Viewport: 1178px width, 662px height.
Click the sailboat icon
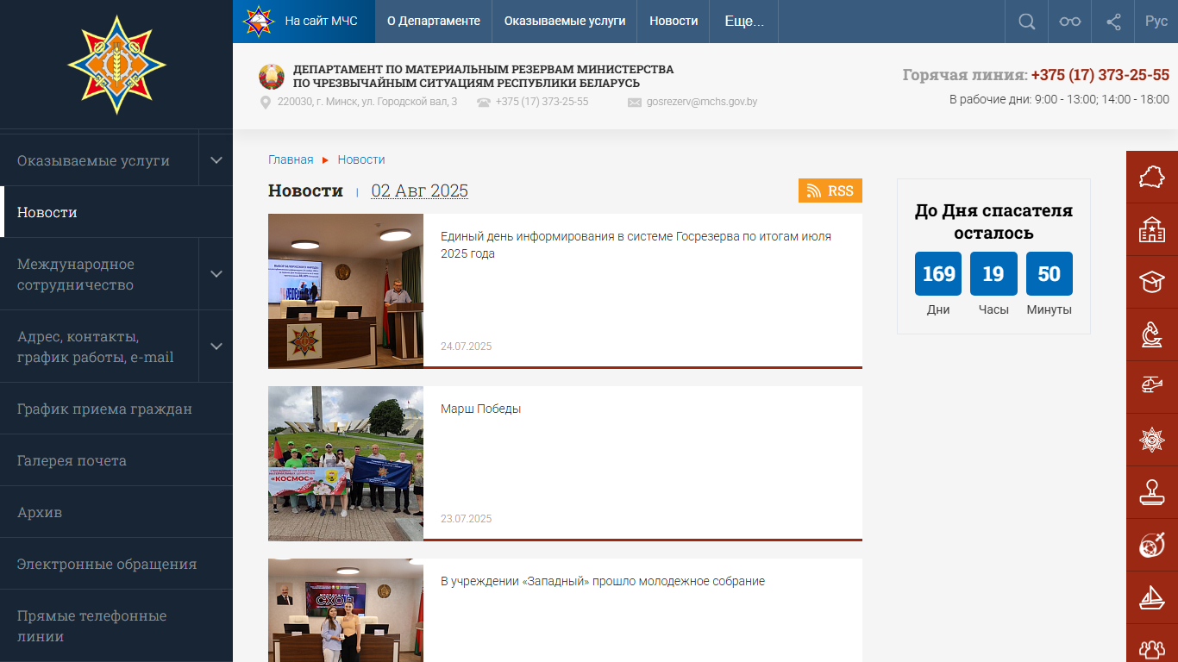[x=1152, y=597]
